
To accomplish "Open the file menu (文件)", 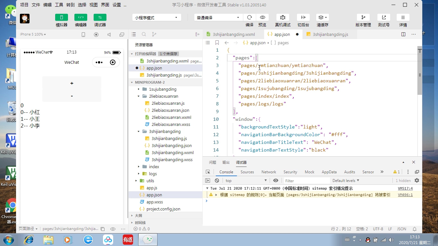I will 36,5.
